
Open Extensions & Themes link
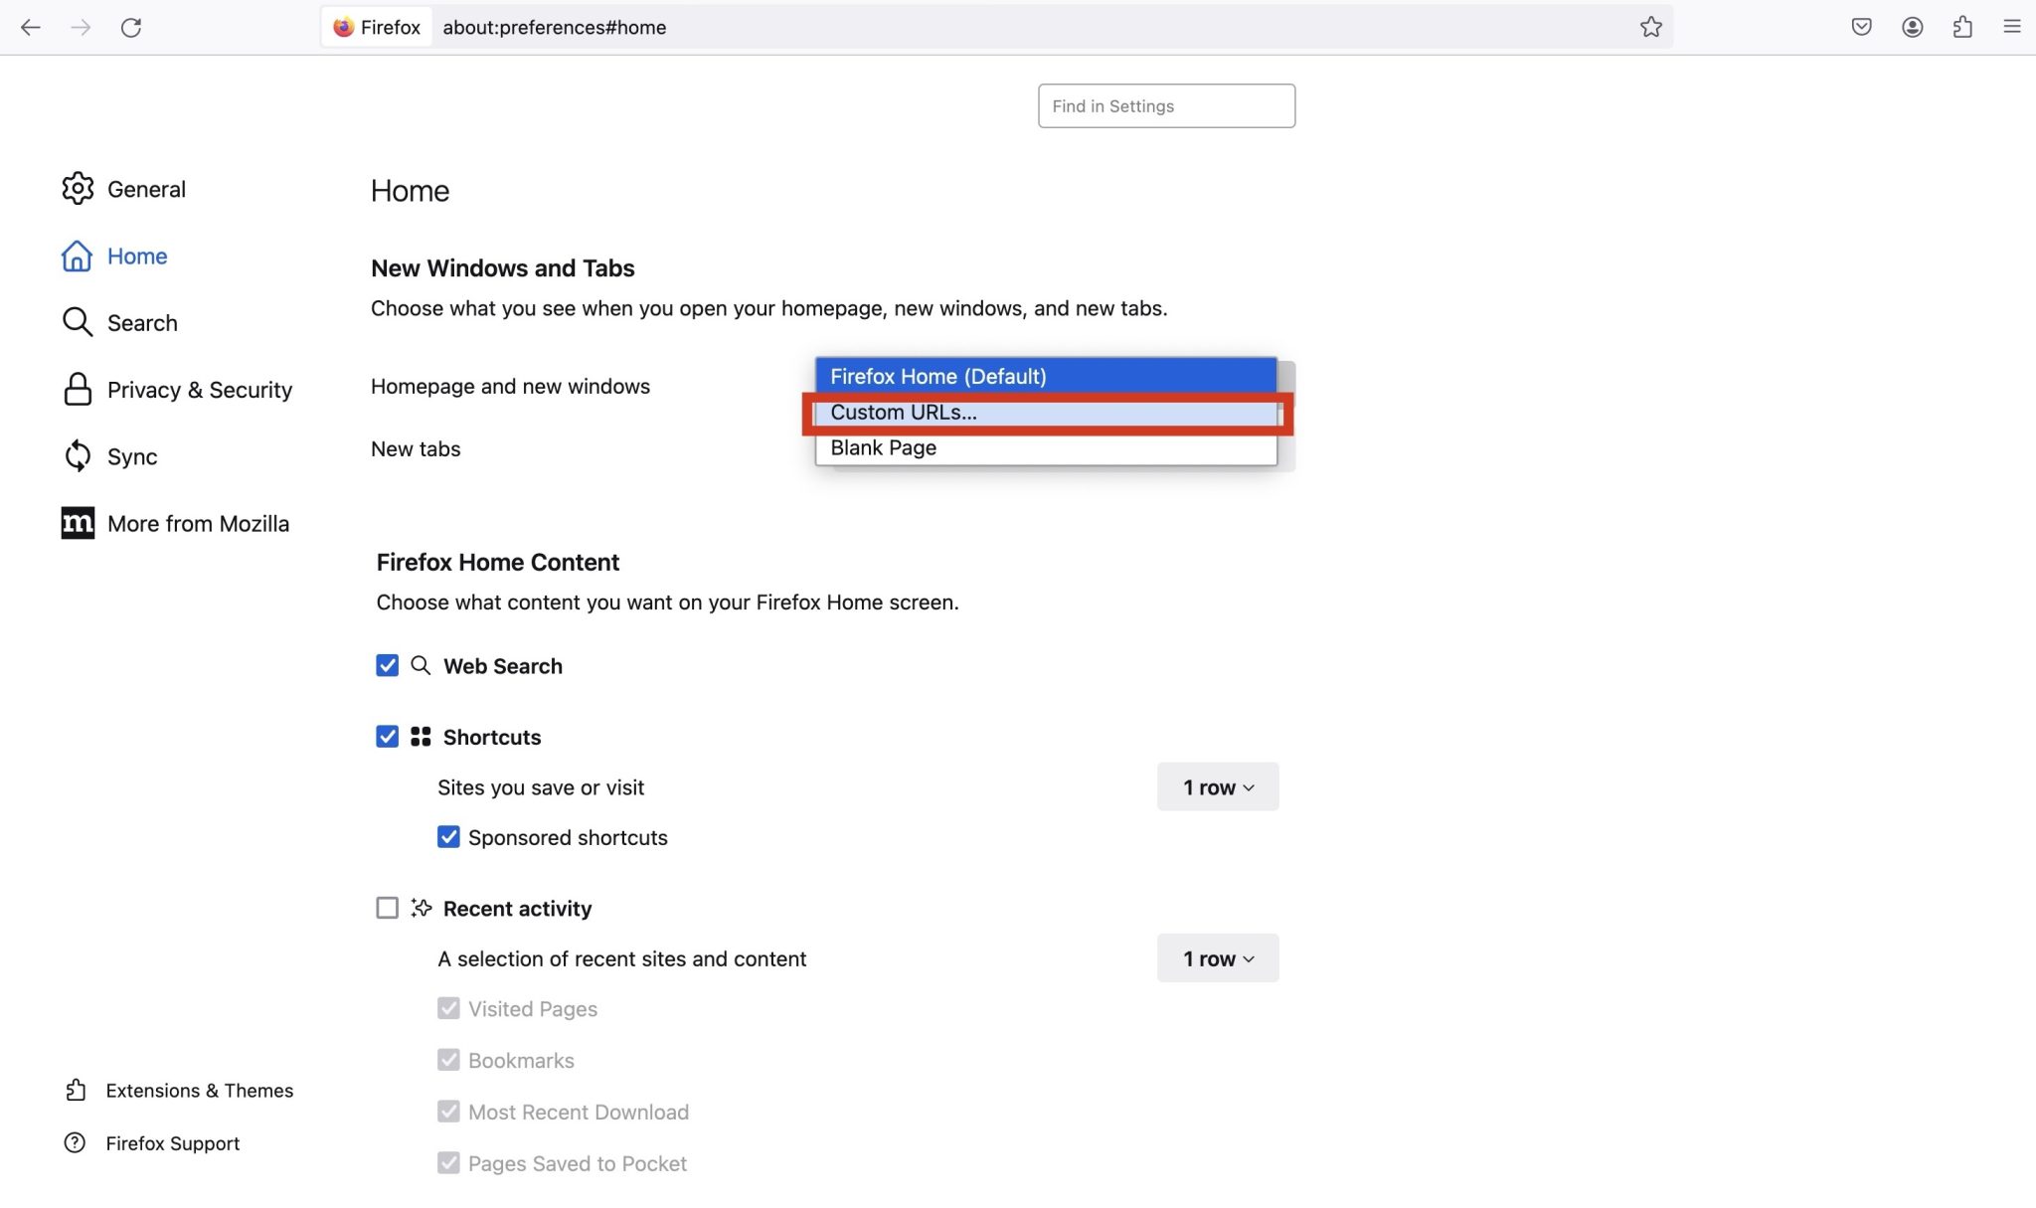199,1091
